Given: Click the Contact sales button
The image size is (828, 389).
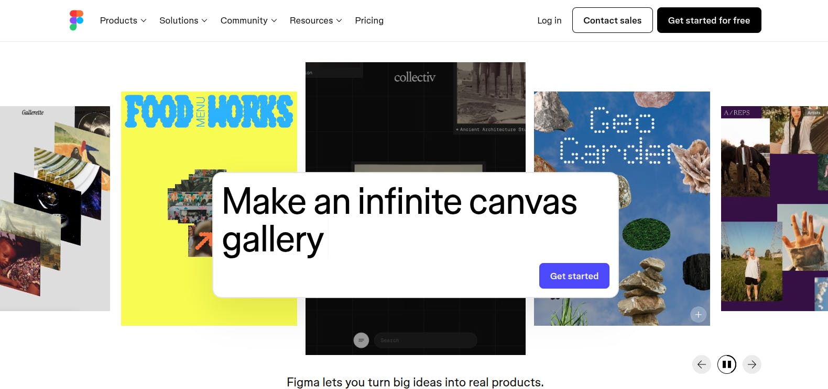Looking at the screenshot, I should pos(613,20).
